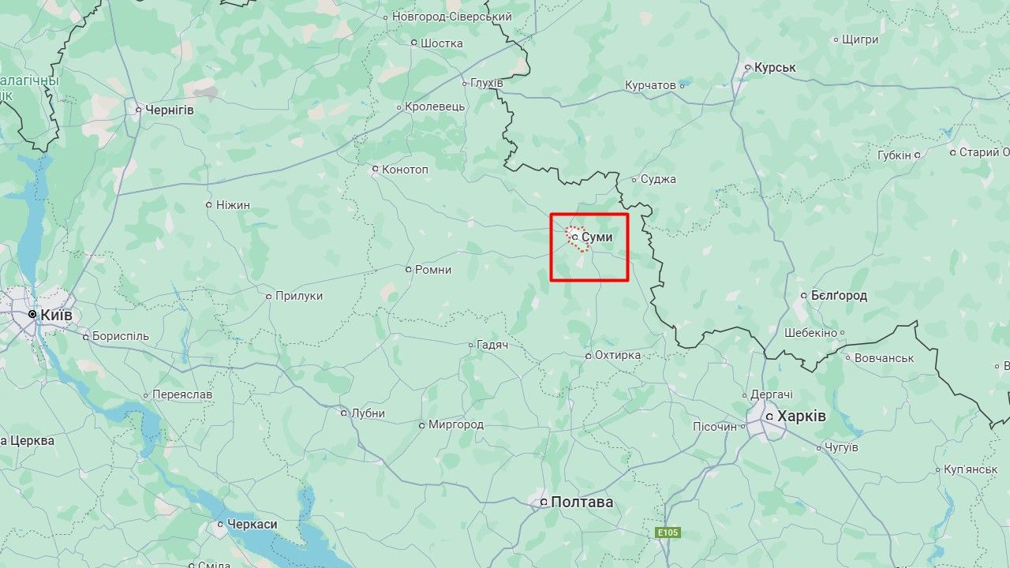Click the Бєлгород city marker dot
The width and height of the screenshot is (1010, 568).
click(804, 296)
